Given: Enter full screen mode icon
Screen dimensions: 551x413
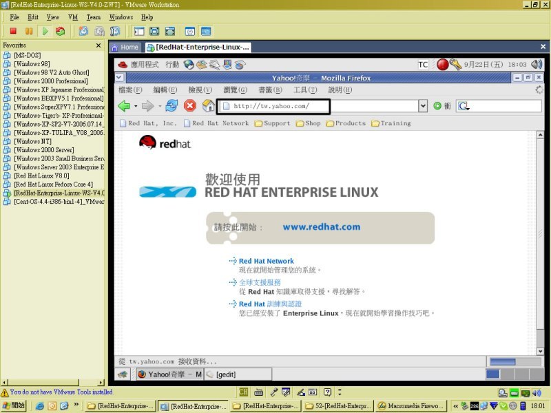Looking at the screenshot, I should [x=169, y=31].
